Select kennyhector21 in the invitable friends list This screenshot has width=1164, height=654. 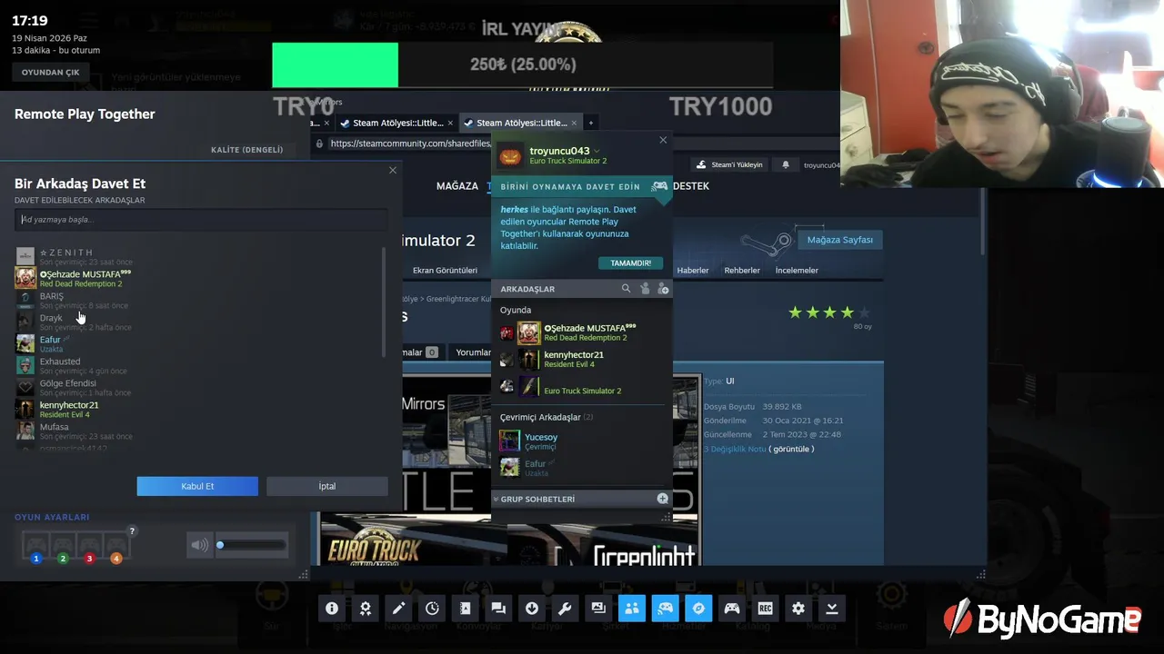(x=198, y=409)
